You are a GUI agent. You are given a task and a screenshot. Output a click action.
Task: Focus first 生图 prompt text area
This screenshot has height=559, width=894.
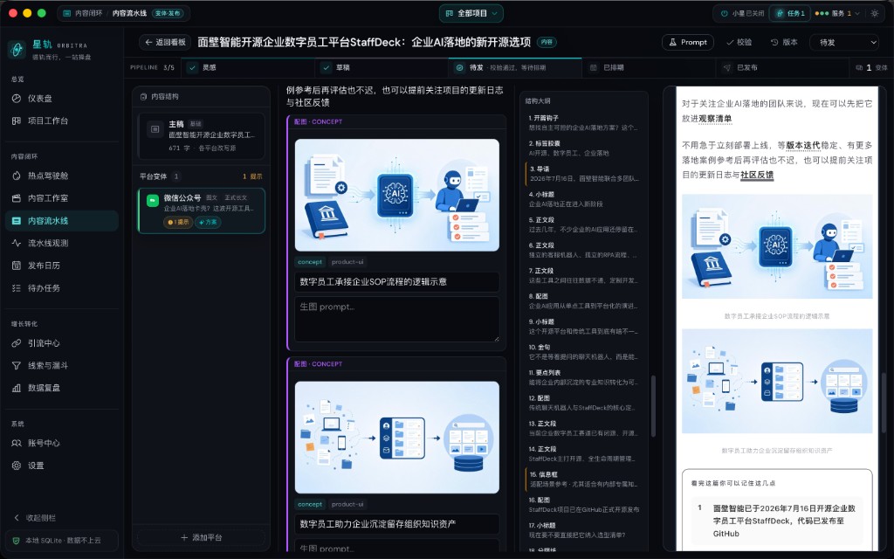[x=397, y=319]
